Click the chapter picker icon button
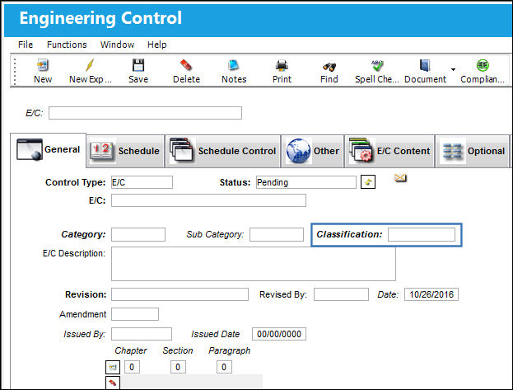The image size is (513, 390). (113, 367)
